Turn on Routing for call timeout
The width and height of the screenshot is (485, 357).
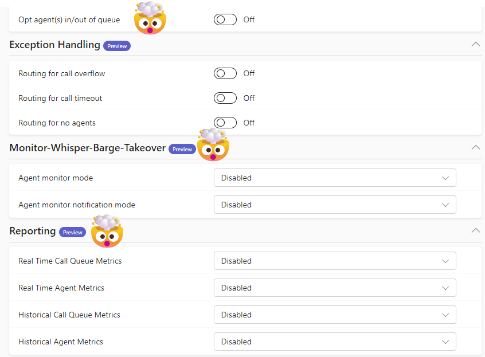click(225, 99)
